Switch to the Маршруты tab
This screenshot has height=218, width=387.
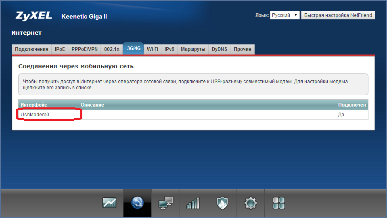[193, 49]
